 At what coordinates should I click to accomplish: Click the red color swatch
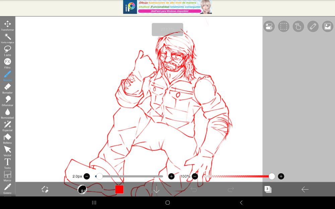click(119, 190)
